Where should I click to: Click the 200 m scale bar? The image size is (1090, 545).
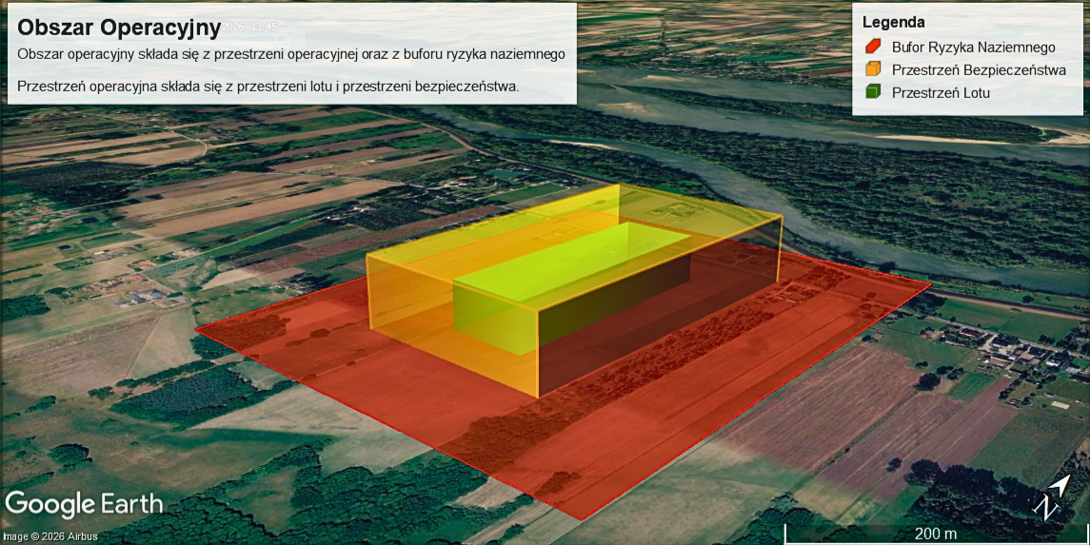coord(936,534)
